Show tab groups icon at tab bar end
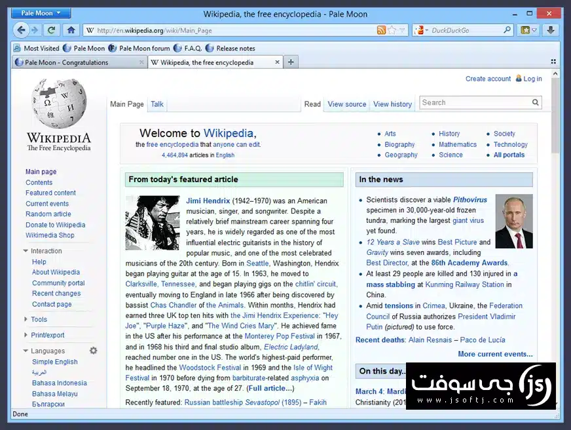This screenshot has width=571, height=430. click(553, 62)
